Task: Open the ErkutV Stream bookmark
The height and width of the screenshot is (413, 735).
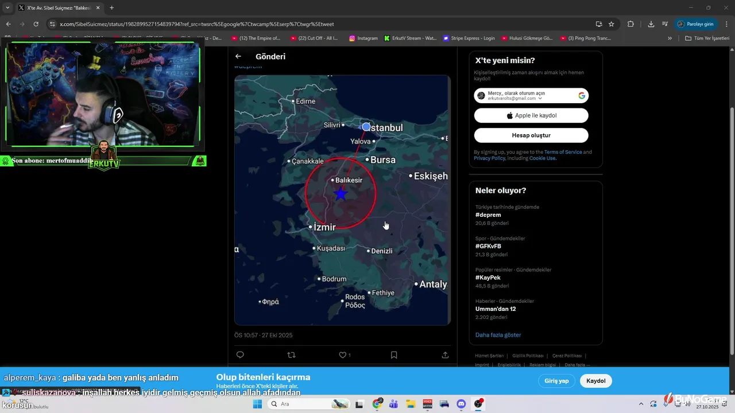Action: coord(411,38)
